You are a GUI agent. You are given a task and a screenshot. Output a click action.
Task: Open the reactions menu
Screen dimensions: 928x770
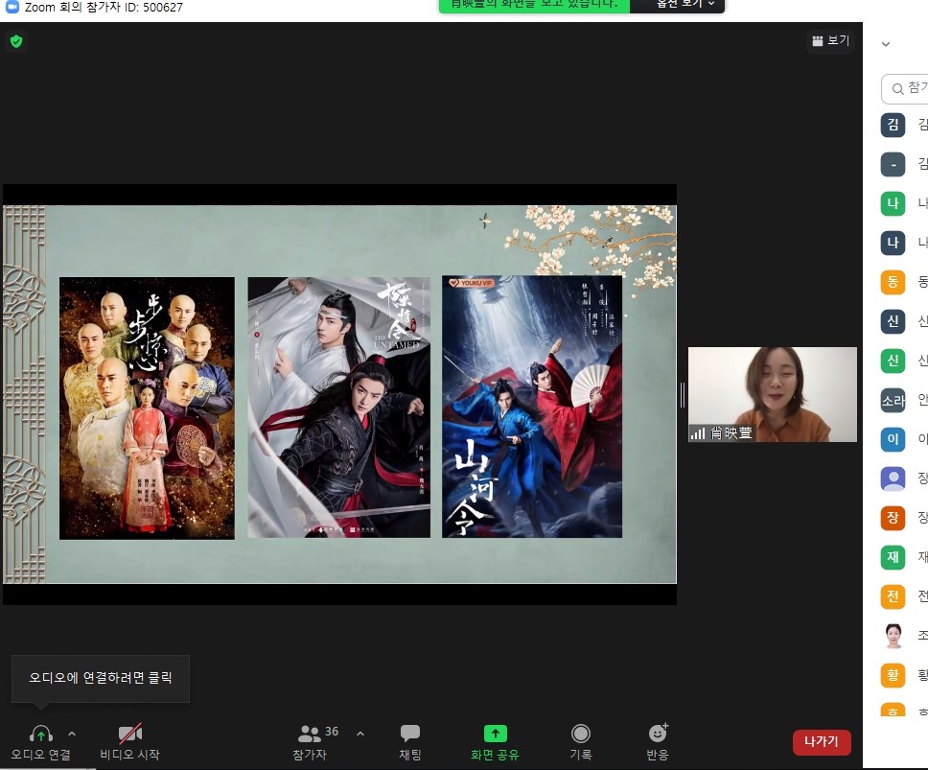coord(658,742)
